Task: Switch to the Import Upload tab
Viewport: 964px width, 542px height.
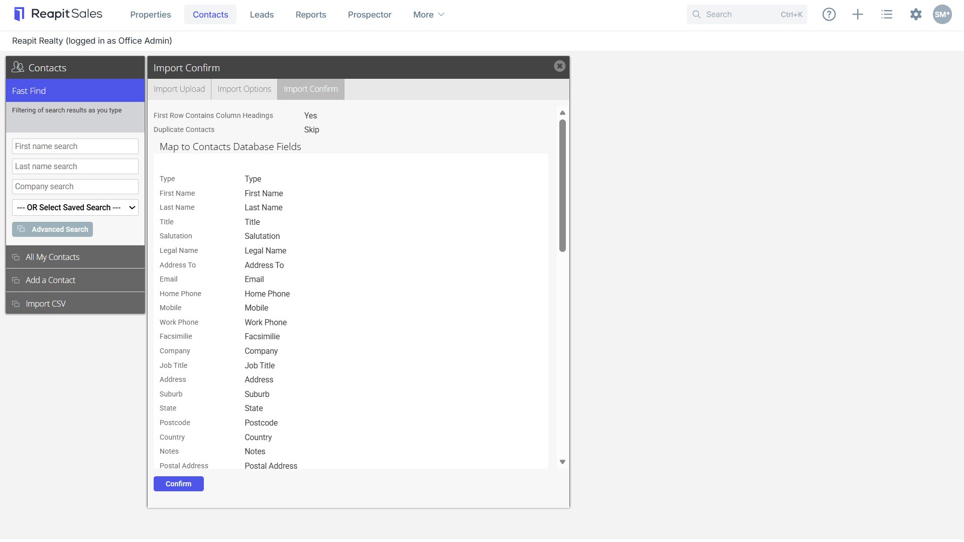Action: 179,89
